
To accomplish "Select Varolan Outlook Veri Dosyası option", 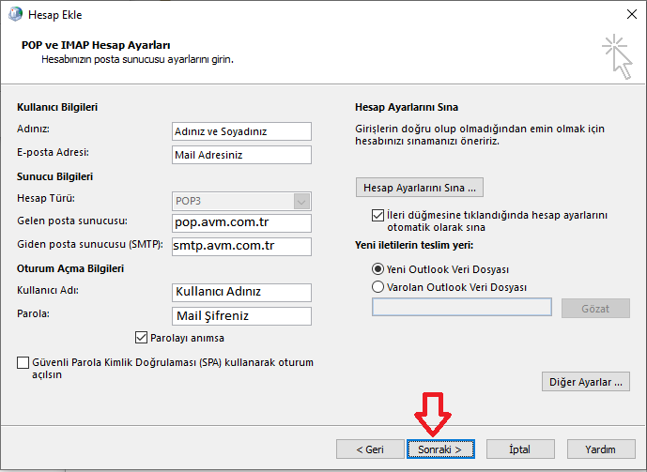I will click(x=378, y=287).
